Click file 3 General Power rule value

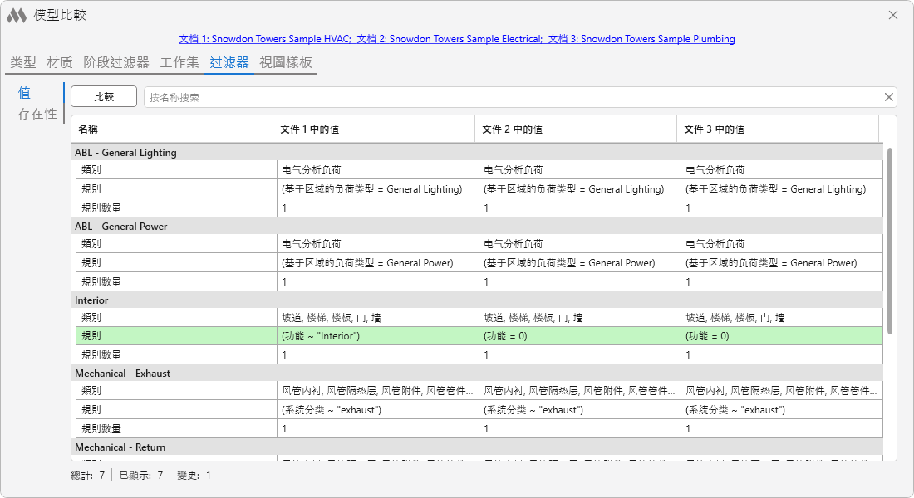pos(770,263)
